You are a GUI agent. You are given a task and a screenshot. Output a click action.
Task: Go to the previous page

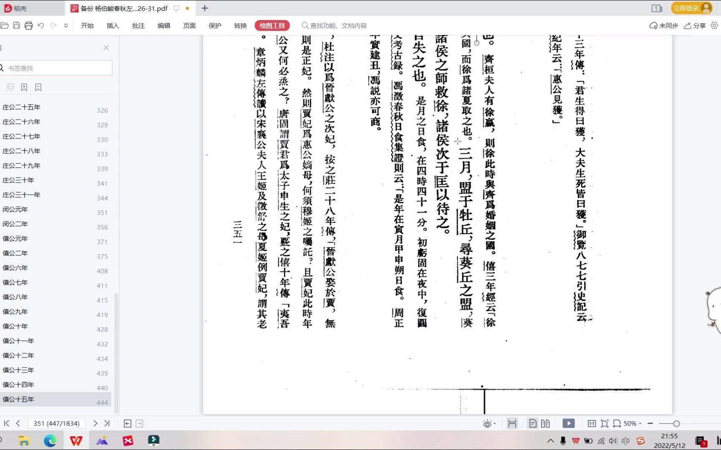18,423
